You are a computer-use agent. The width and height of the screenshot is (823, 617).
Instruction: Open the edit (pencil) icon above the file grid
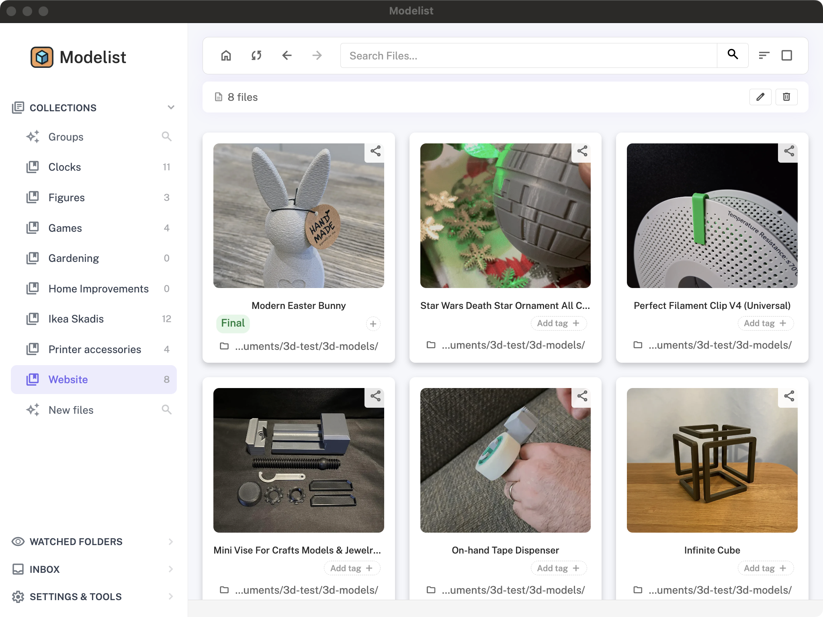click(760, 97)
